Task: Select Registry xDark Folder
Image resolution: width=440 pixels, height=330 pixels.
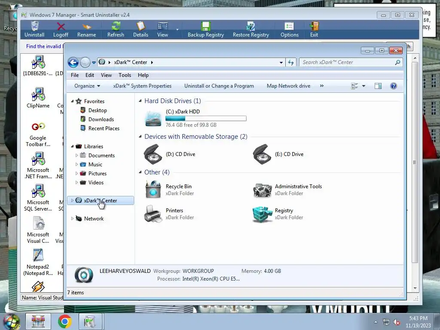Action: (x=278, y=214)
